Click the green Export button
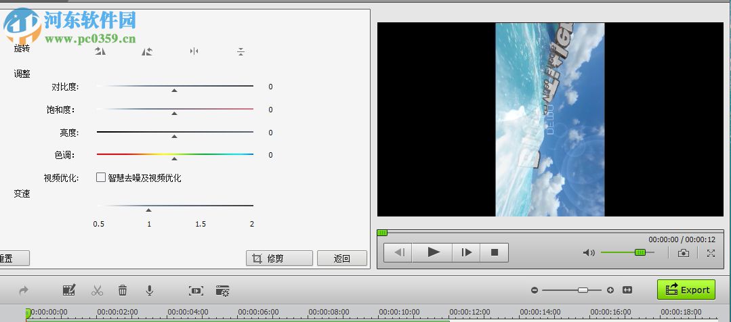Image resolution: width=731 pixels, height=322 pixels. (686, 290)
